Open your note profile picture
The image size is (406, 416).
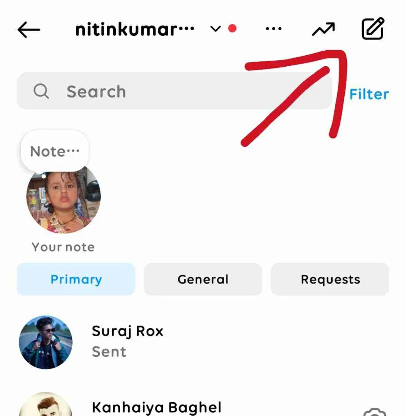[x=63, y=198]
